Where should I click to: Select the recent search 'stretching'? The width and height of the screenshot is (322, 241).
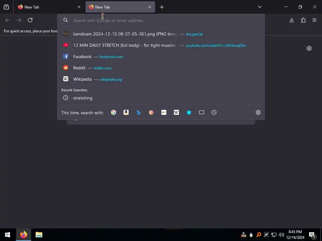pos(161,98)
